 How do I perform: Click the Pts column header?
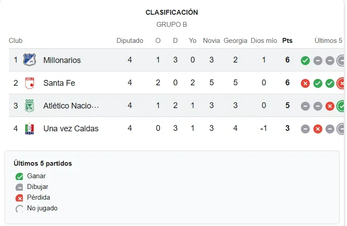click(287, 41)
